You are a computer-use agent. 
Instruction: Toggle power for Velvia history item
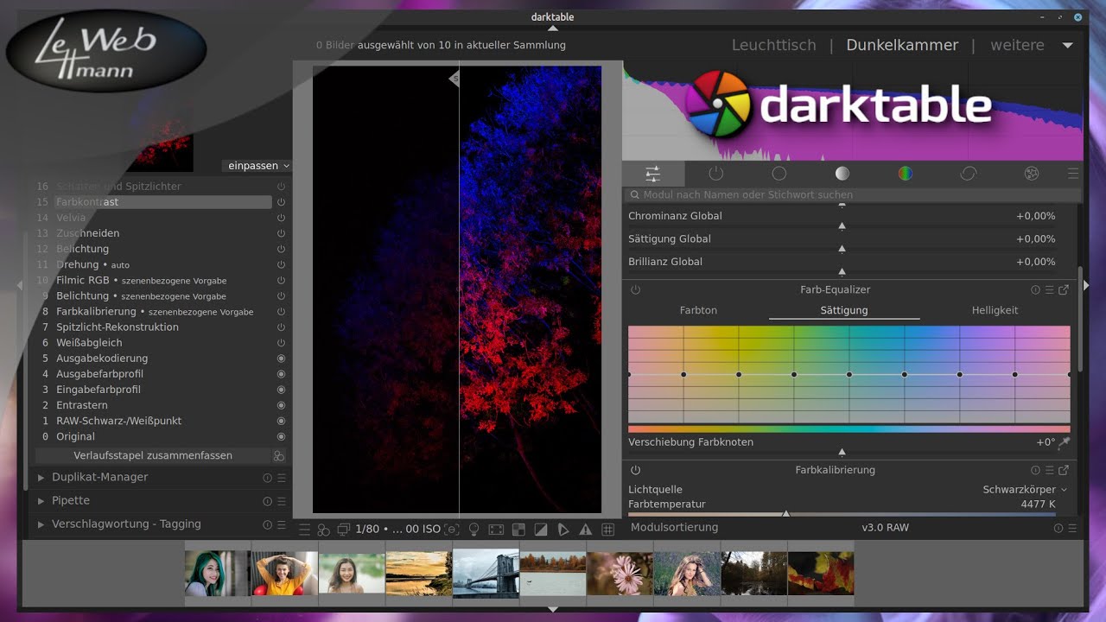pyautogui.click(x=281, y=218)
